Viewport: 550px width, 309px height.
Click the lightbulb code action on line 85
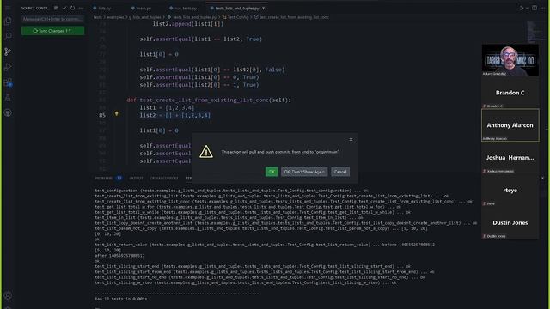coord(117,114)
